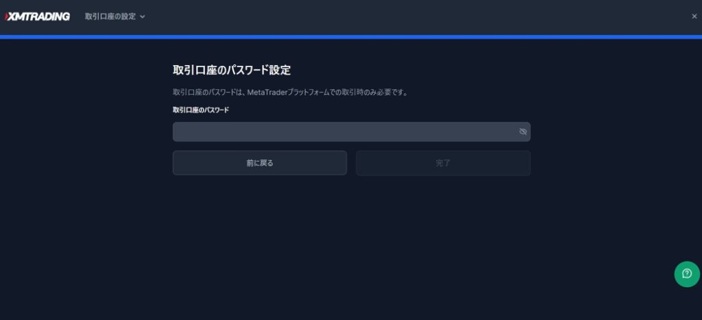Click inside the 取引口座のパスワード input field
Viewport: 702px width, 320px height.
pos(352,132)
